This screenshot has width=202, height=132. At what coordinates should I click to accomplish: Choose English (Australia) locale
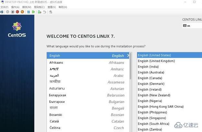tap(170, 72)
